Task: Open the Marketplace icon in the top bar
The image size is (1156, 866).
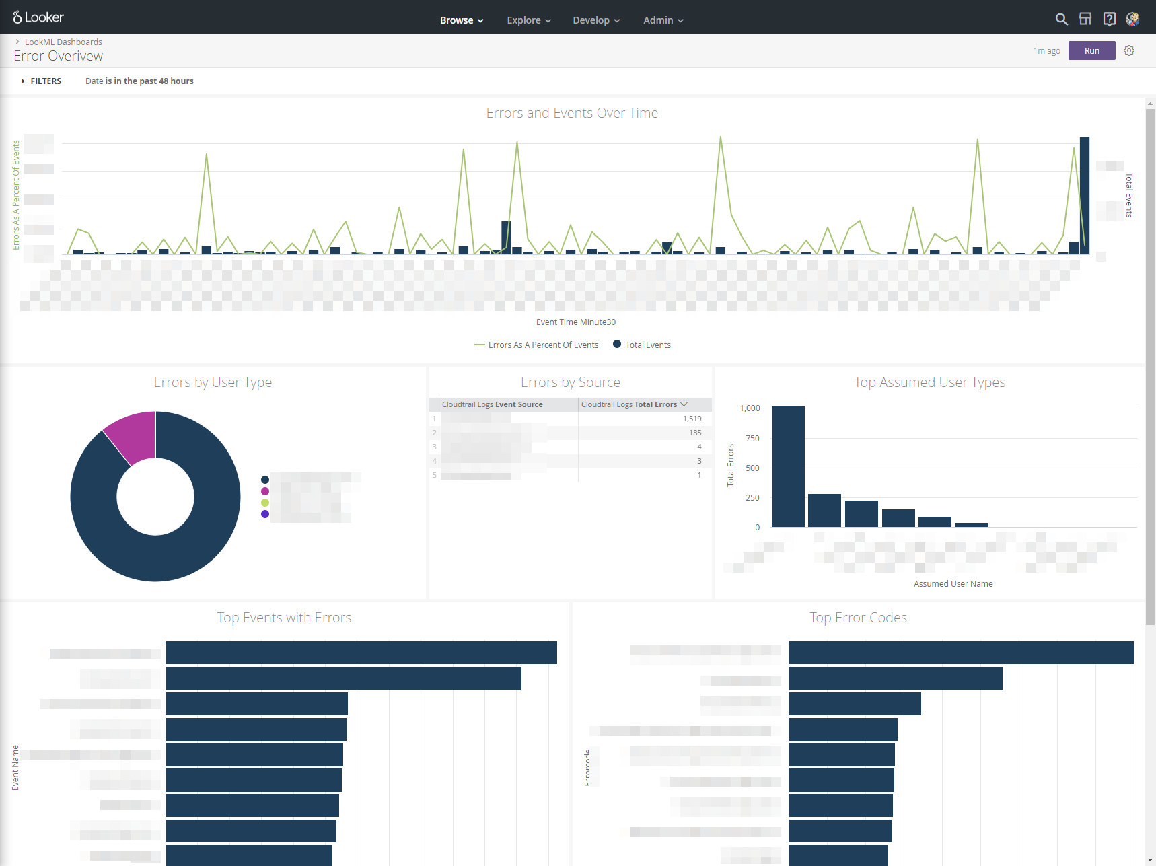Action: point(1085,19)
